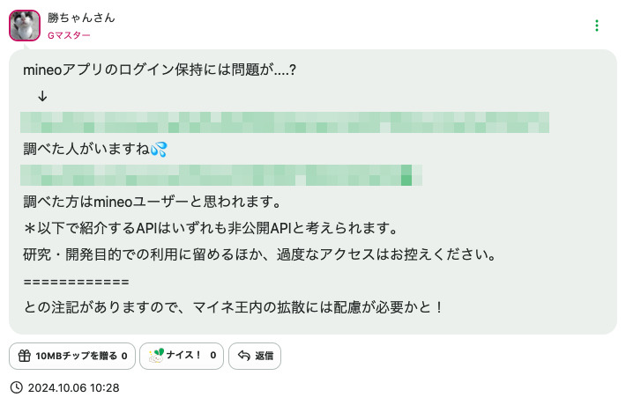Click the down arrow symbol in the comment
Screen dimensions: 626x405
click(x=42, y=96)
